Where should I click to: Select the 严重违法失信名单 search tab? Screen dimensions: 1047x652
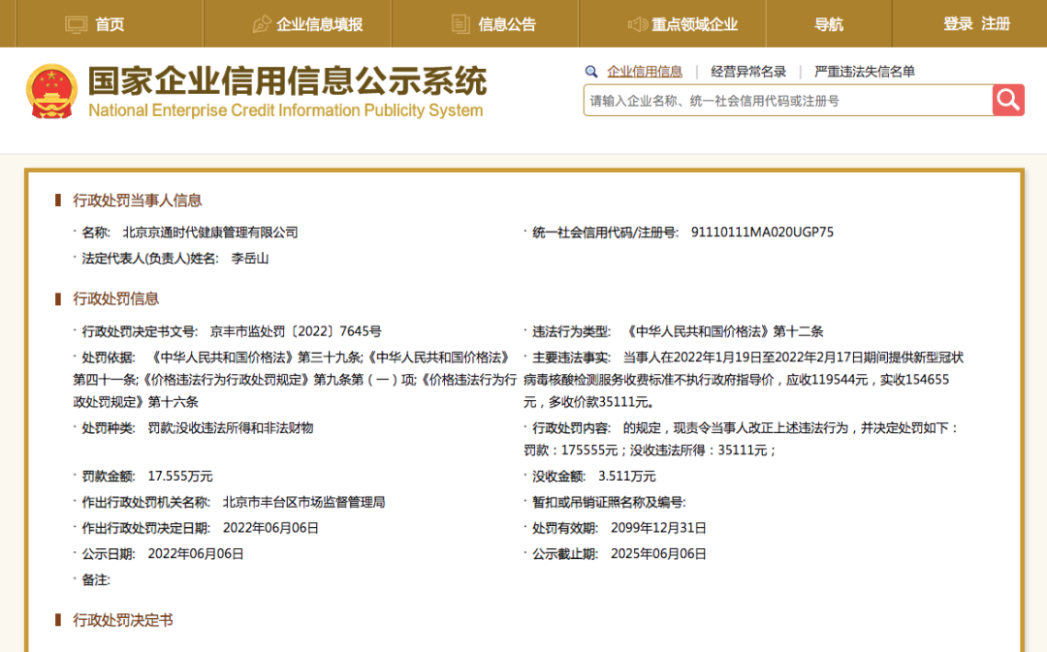(864, 72)
